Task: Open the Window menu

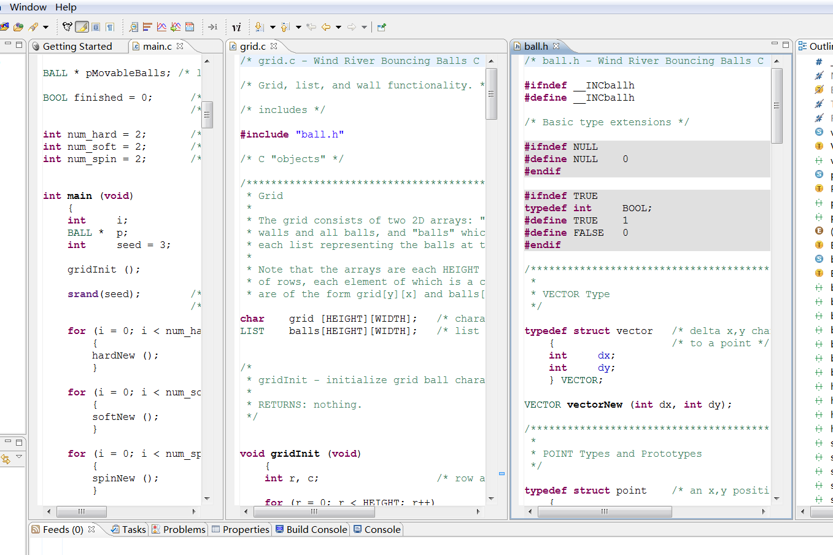Action: pyautogui.click(x=29, y=7)
